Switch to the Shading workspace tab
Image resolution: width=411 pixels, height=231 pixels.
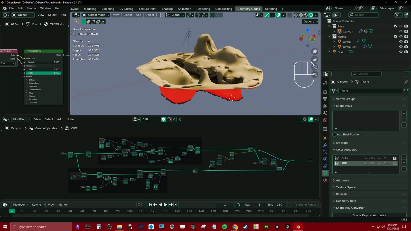tap(167, 9)
